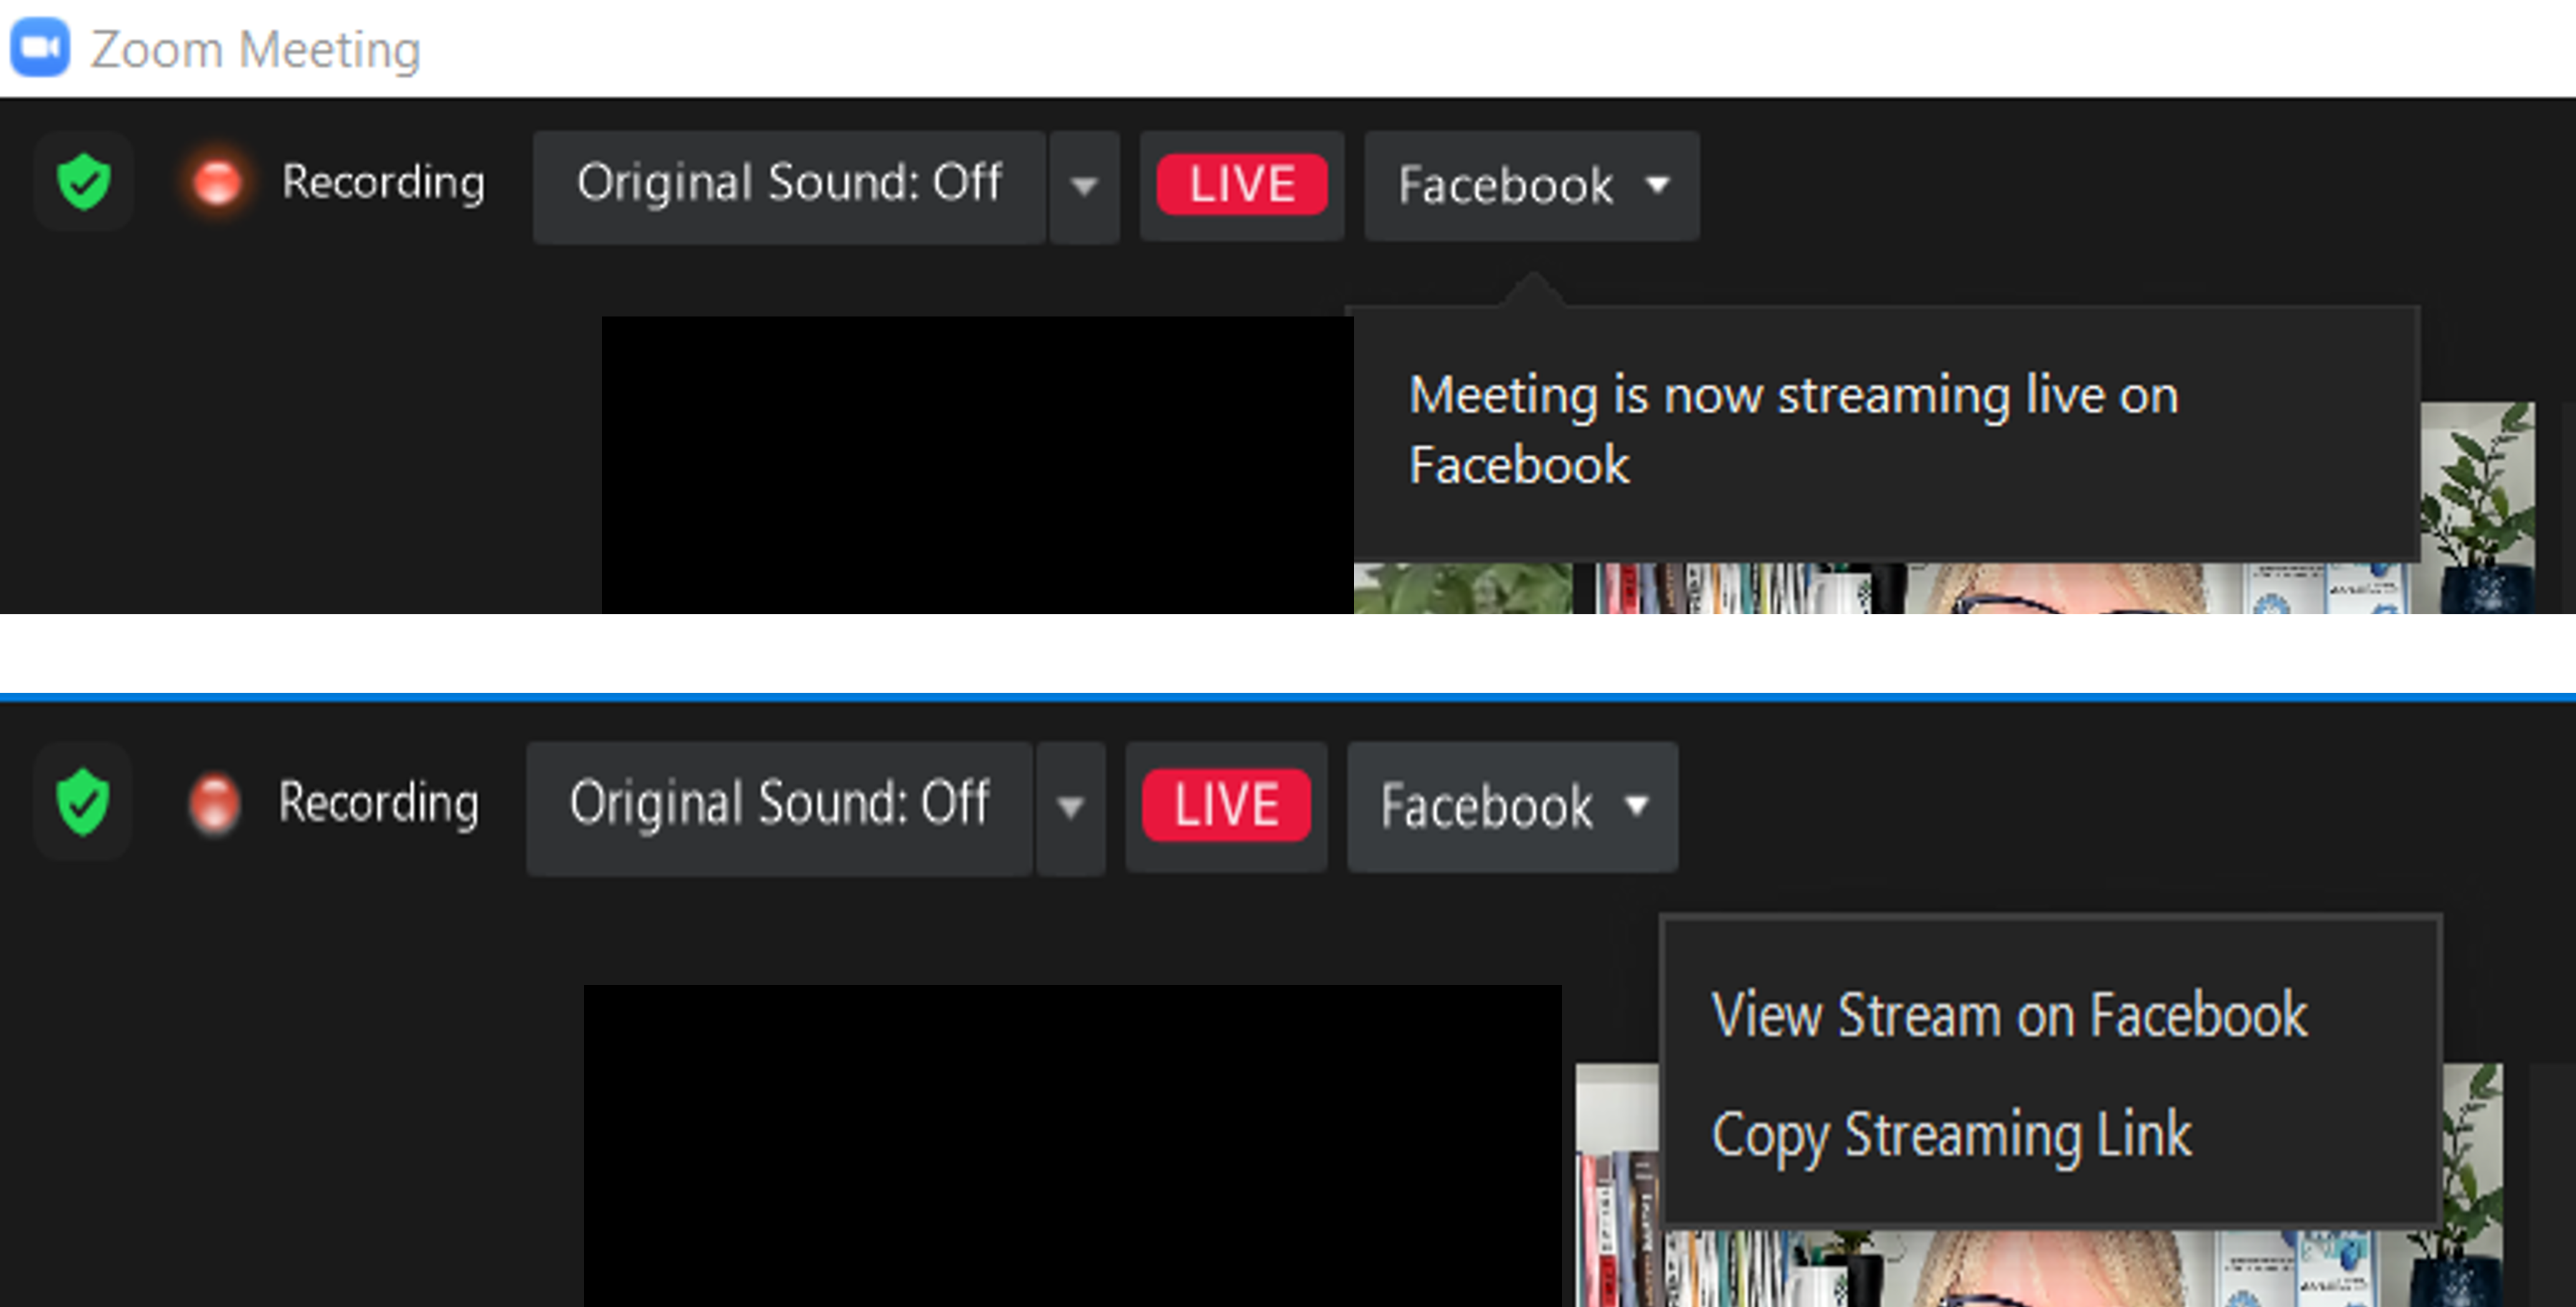The width and height of the screenshot is (2576, 1307).
Task: Click the black video tile in lower screenshot
Action: [x=1072, y=1146]
